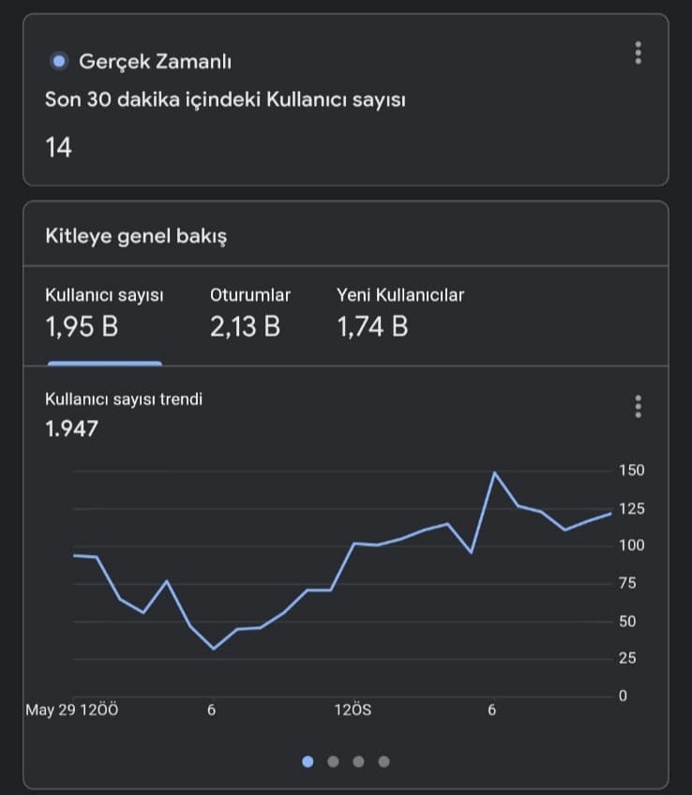The image size is (692, 795).
Task: Switch to the Oturumlar metric tab
Action: tap(250, 314)
